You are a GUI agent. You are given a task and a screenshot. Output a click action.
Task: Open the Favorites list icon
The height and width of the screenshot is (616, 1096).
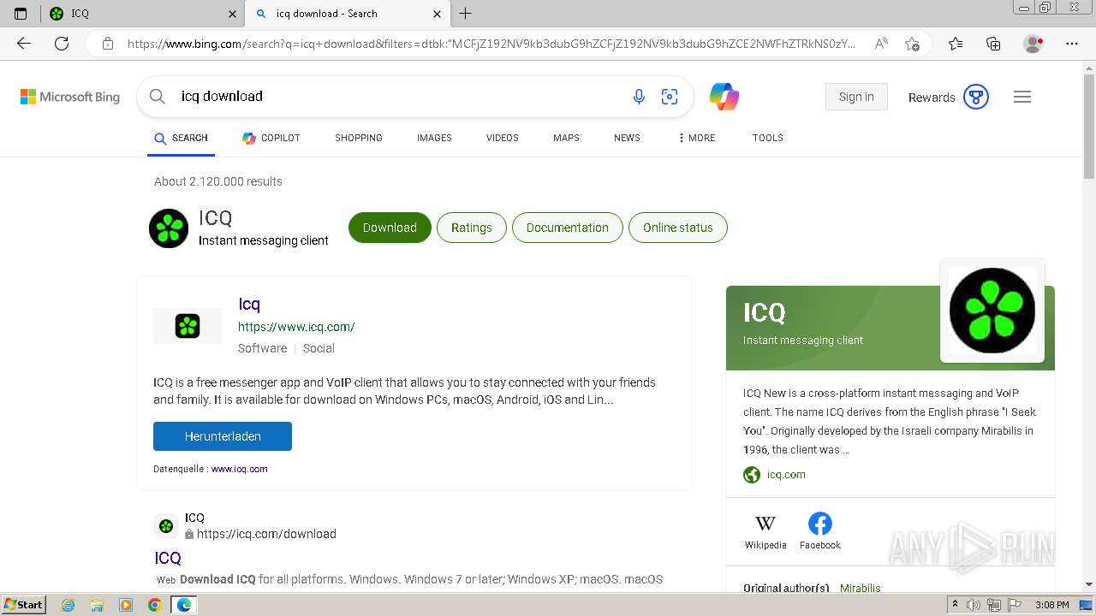click(x=956, y=44)
